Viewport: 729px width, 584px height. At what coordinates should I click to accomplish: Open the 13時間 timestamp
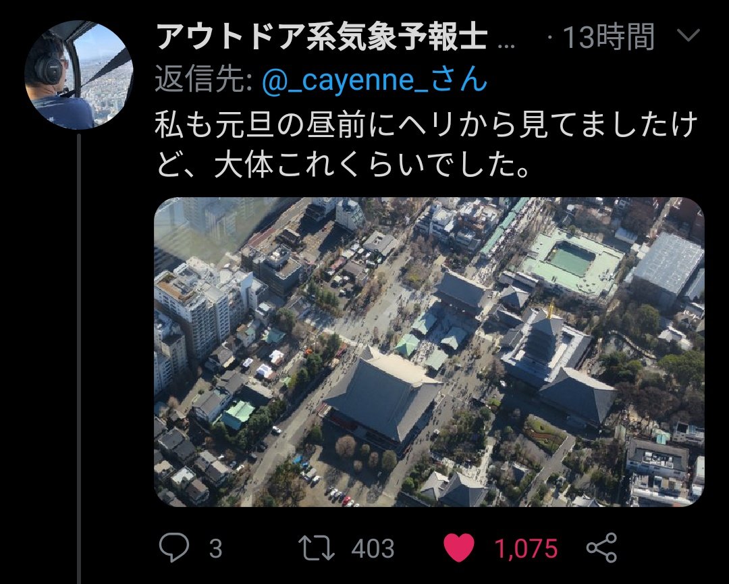[609, 36]
